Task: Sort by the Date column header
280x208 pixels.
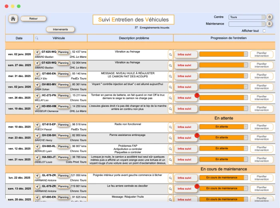Action: [x=19, y=38]
